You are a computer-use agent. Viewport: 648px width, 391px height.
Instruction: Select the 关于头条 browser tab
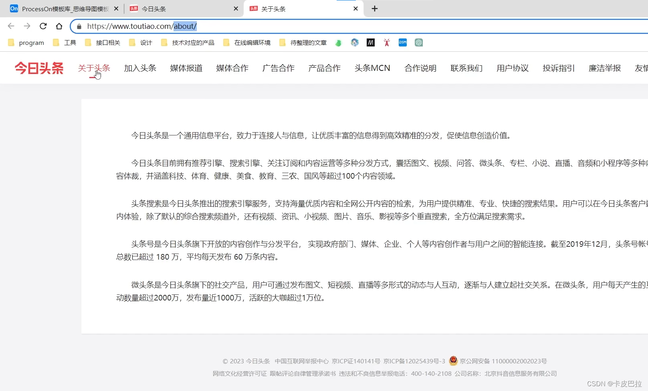pos(303,8)
